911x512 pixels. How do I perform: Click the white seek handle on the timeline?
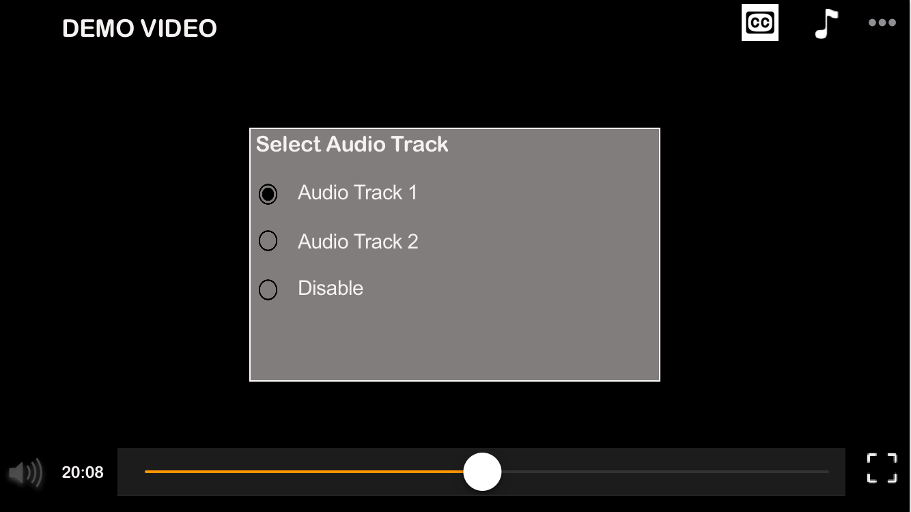click(x=482, y=471)
